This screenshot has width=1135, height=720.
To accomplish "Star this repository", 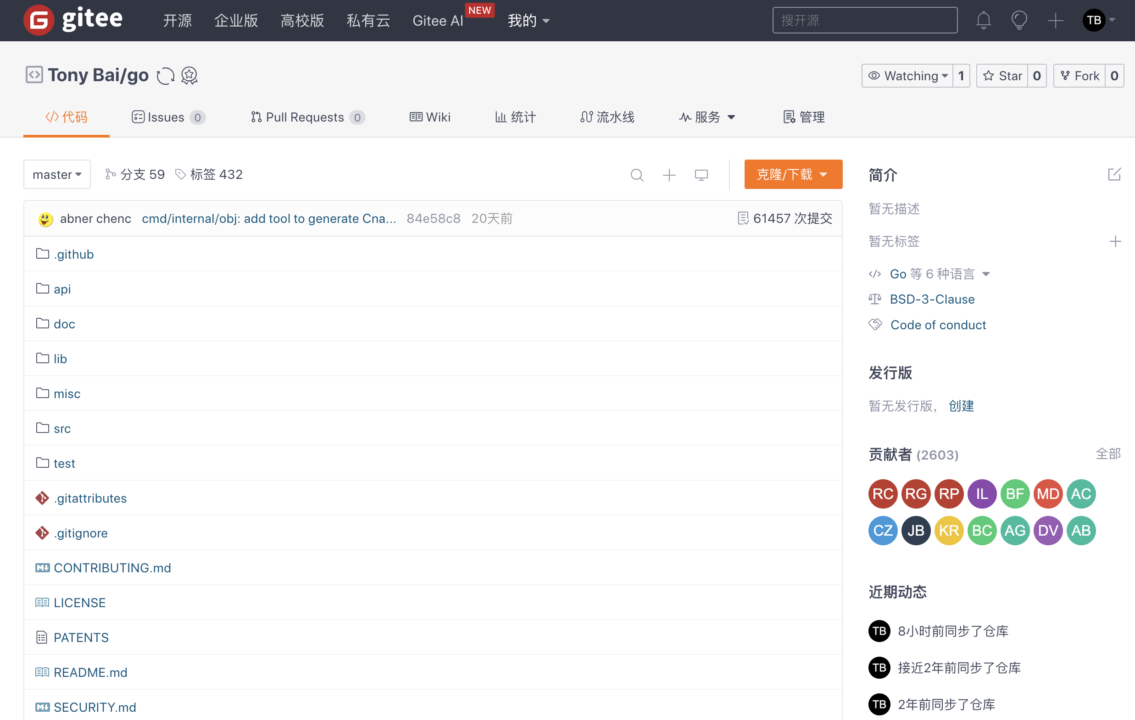I will point(1001,75).
